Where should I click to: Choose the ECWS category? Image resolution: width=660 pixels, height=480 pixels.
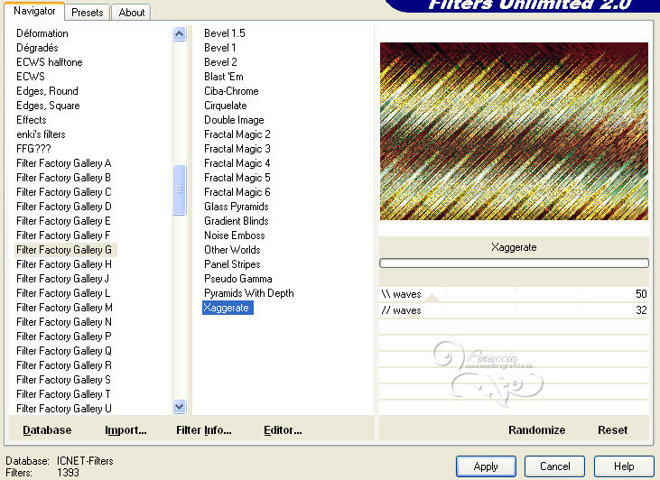pos(31,77)
